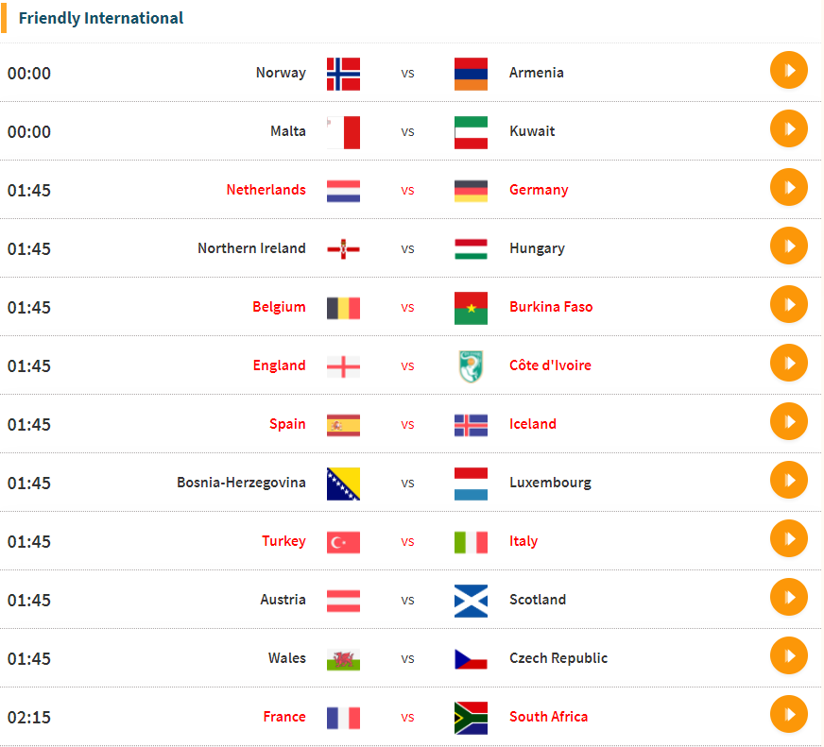Viewport: 824px width, 747px height.
Task: Click play button for France vs South Africa
Action: pyautogui.click(x=788, y=715)
